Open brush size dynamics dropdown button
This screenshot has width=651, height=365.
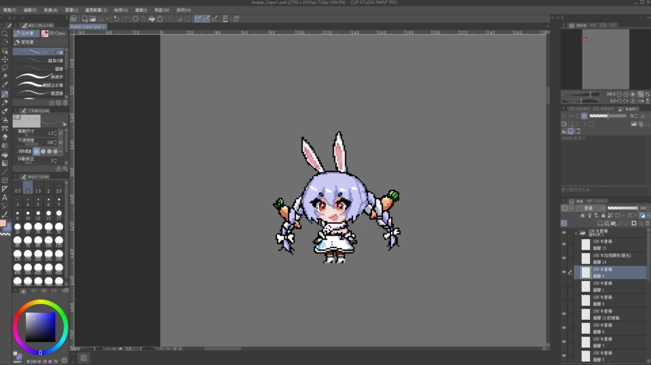pyautogui.click(x=60, y=134)
